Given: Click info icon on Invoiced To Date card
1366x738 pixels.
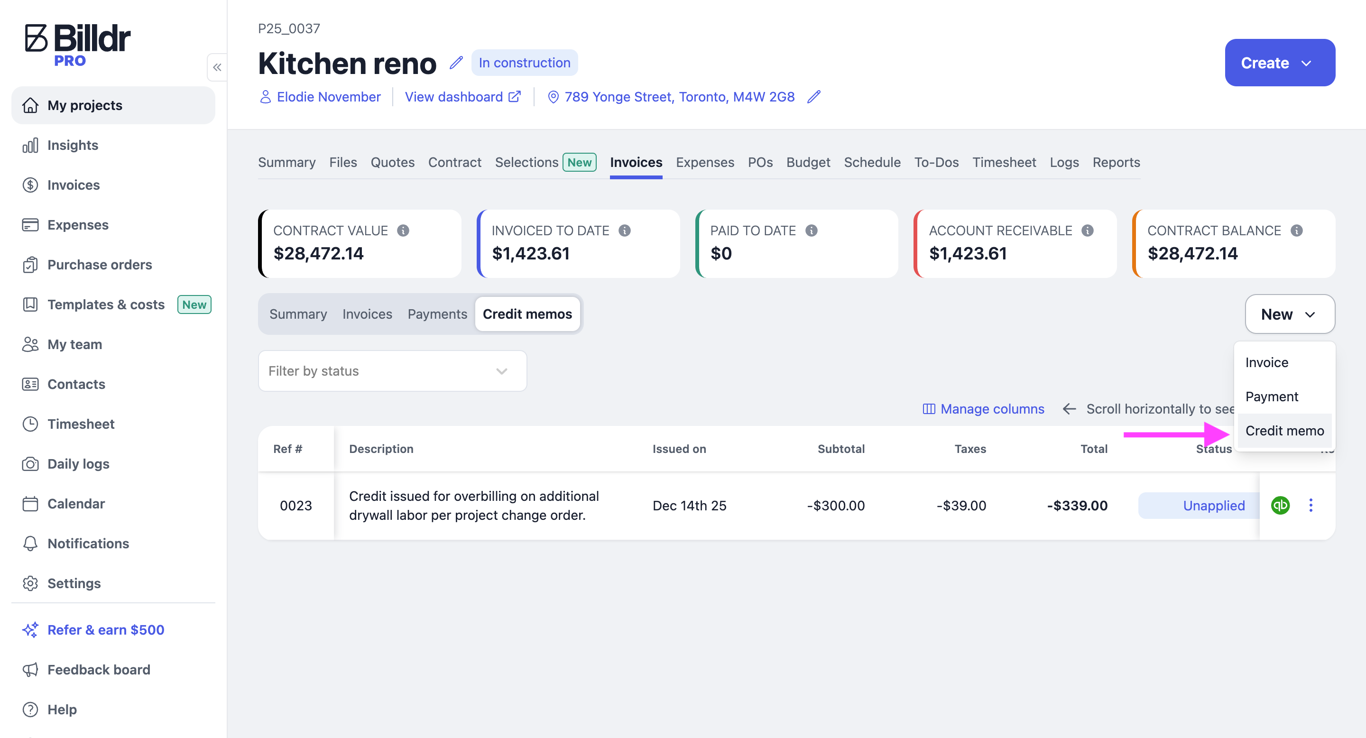Looking at the screenshot, I should click(625, 231).
